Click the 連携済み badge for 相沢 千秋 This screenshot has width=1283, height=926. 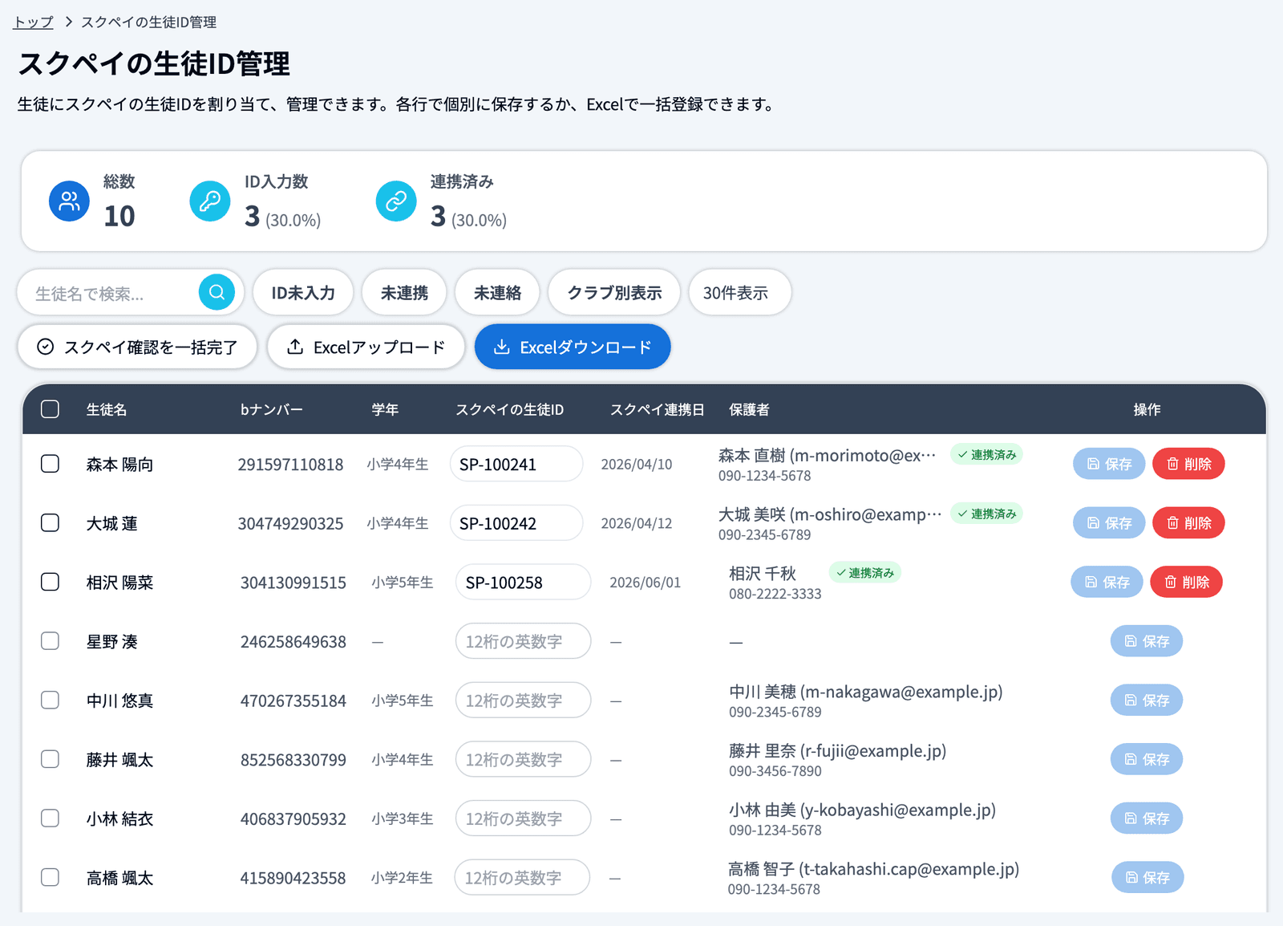click(x=864, y=572)
